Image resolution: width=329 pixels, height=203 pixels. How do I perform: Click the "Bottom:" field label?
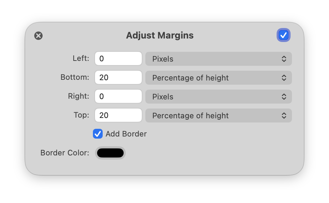(75, 77)
